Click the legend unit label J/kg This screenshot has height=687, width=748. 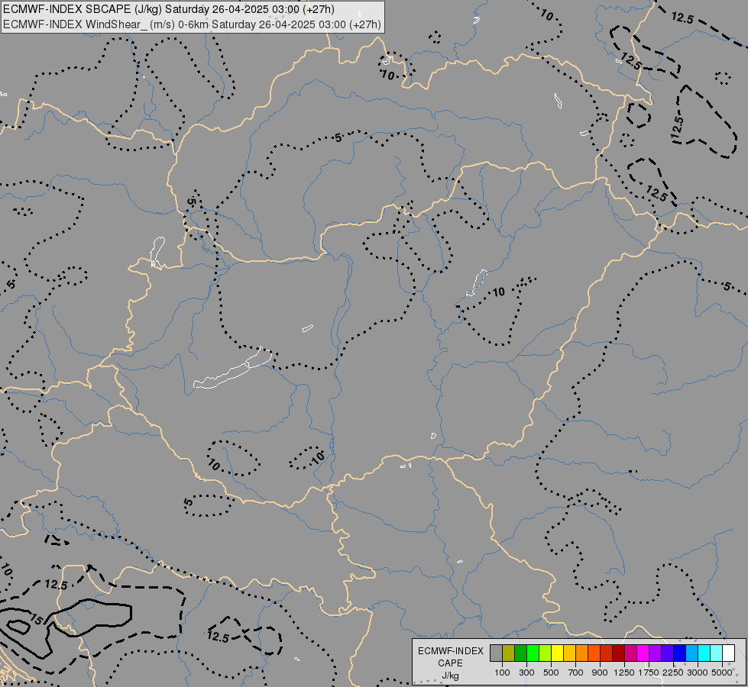coord(450,676)
